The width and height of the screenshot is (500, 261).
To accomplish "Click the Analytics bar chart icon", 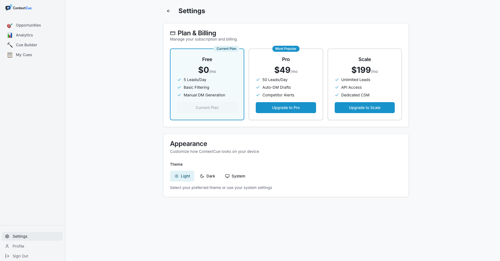I will click(10, 35).
